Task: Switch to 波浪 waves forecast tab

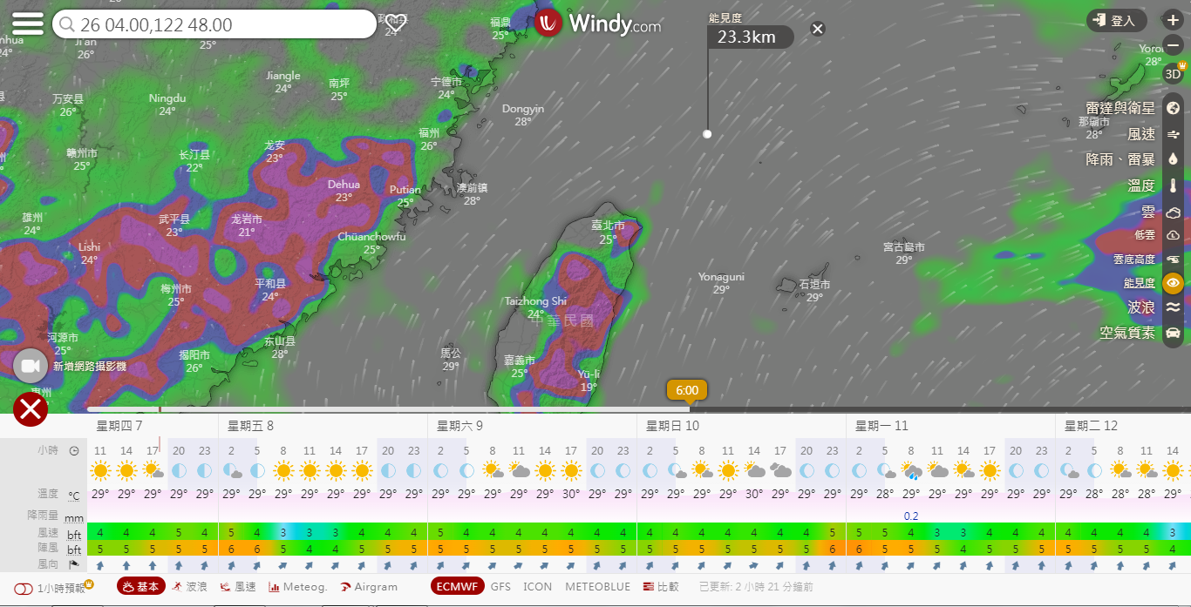Action: pyautogui.click(x=190, y=587)
